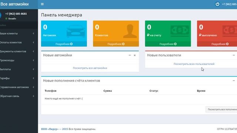This screenshot has height=133, width=237.
Task: Expand the Промокоды menu chevron
Action: pyautogui.click(x=34, y=60)
